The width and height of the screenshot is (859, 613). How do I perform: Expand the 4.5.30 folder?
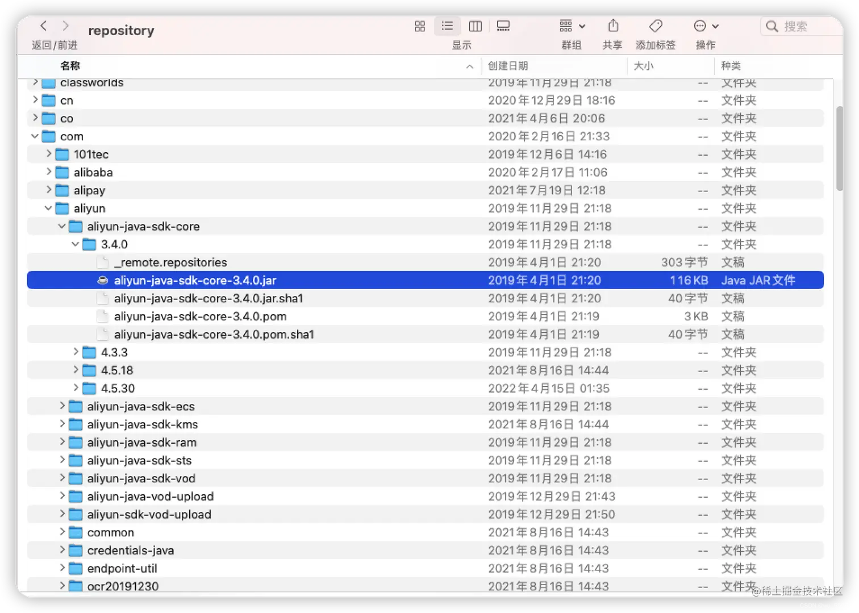(76, 388)
